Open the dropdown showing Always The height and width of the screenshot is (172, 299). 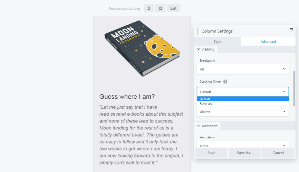point(243,112)
